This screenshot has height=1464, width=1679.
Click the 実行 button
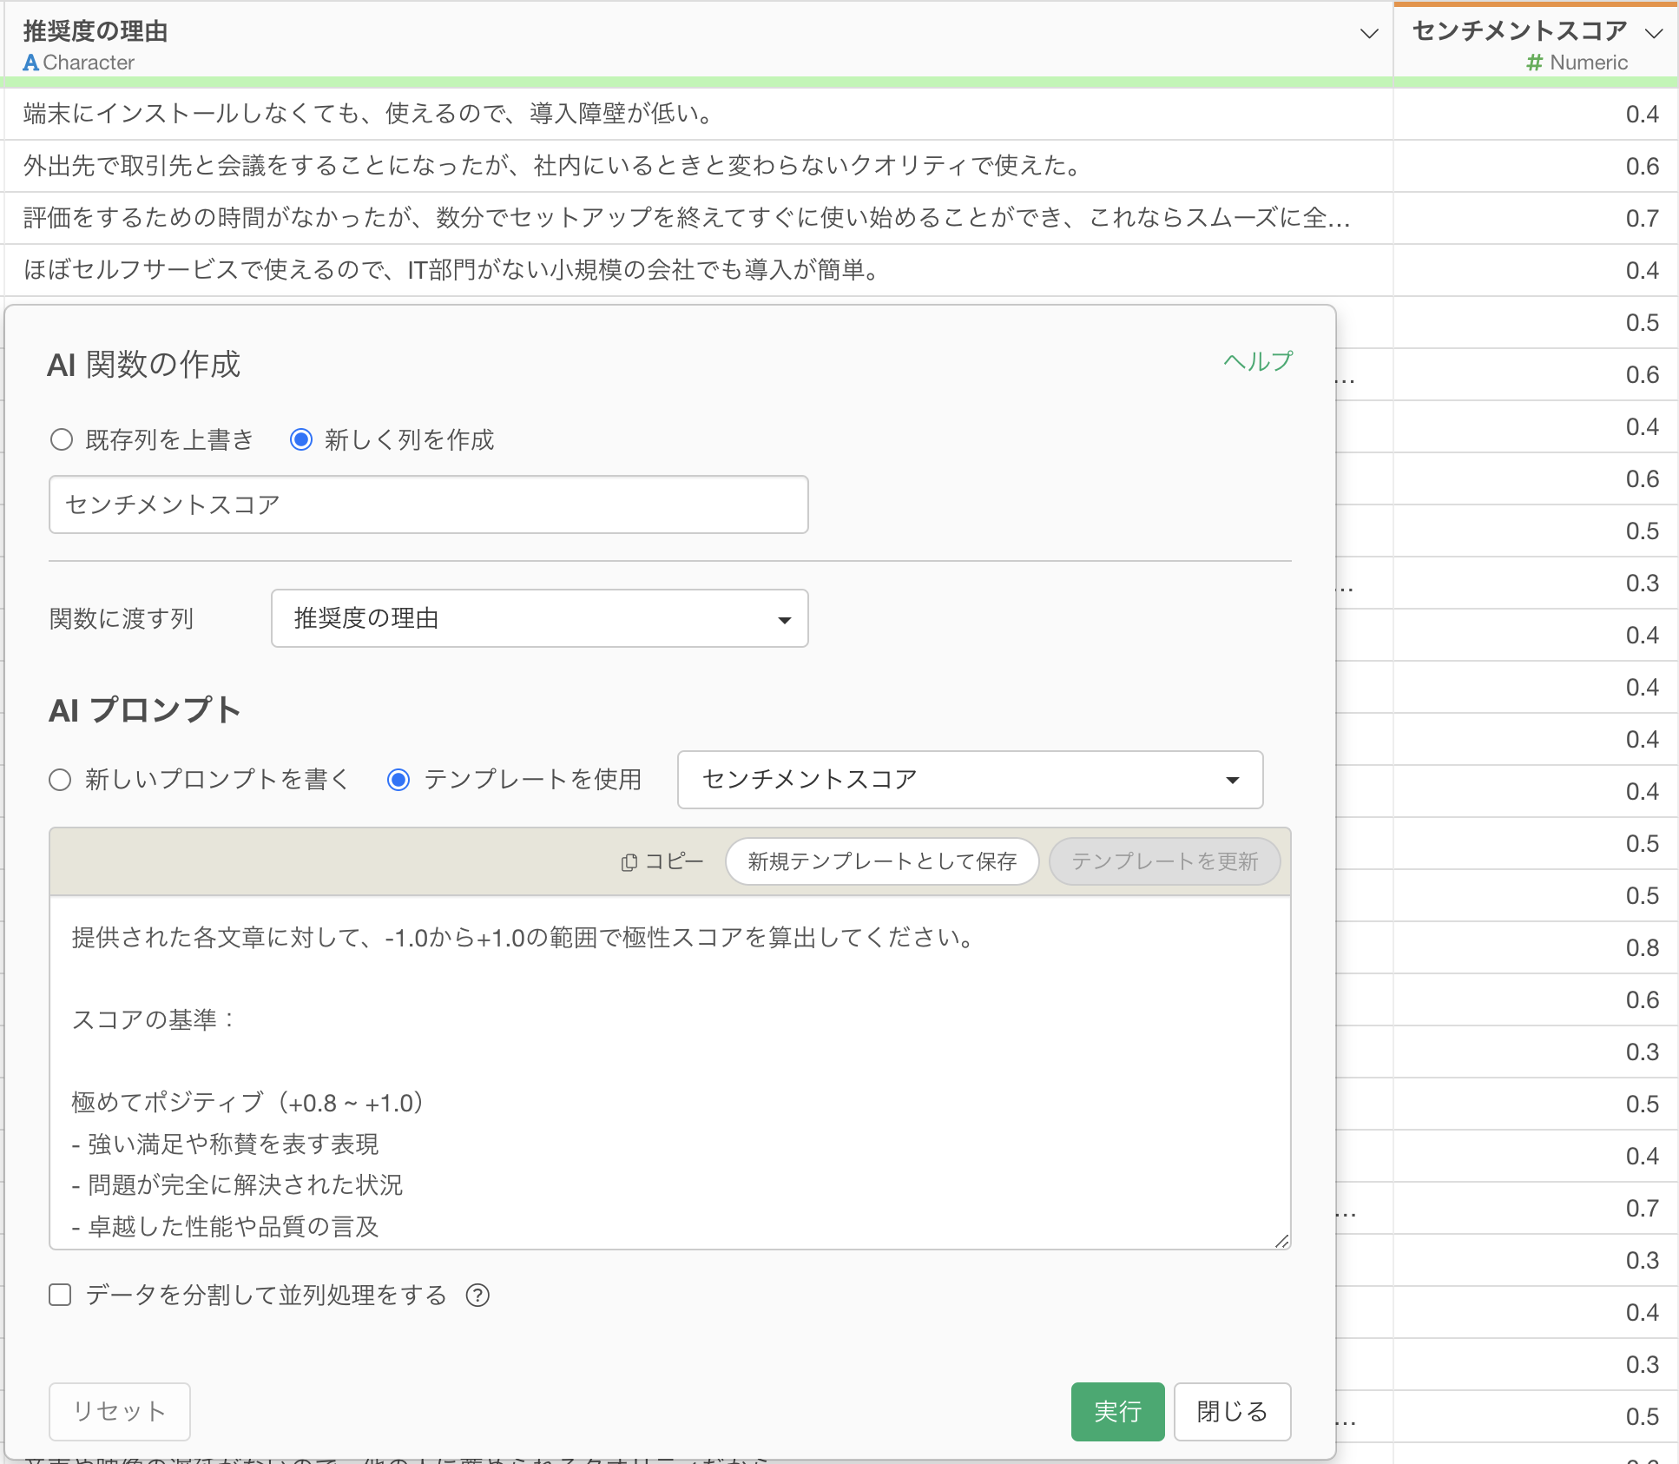pos(1116,1412)
